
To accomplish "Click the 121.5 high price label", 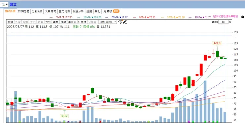I will pos(217,43).
